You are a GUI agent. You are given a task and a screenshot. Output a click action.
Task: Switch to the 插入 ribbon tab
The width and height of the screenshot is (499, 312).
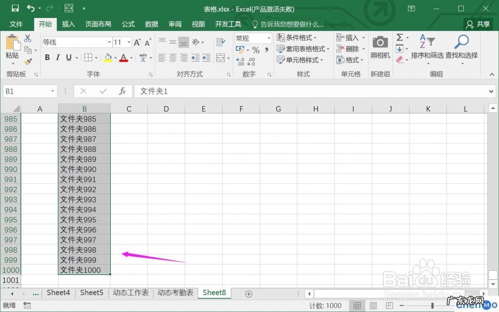tap(68, 24)
